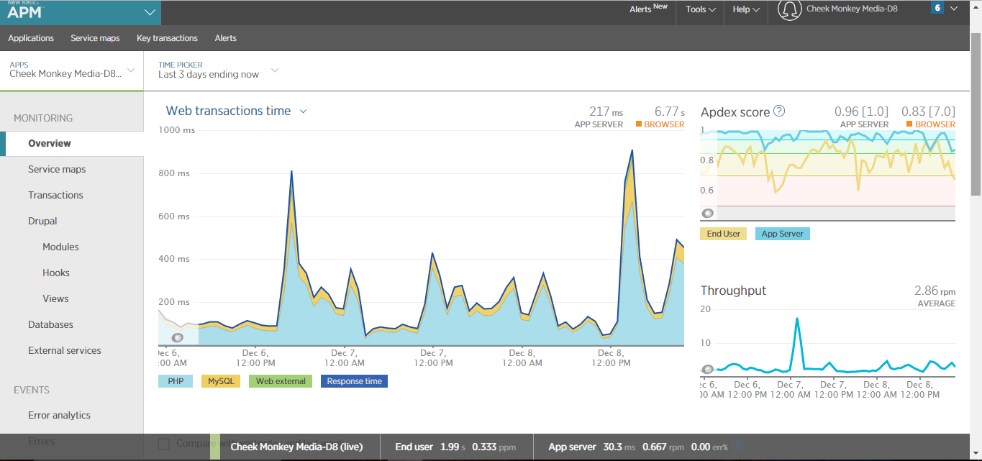982x461 pixels.
Task: Open Alerts tab in navigation bar
Action: pos(225,38)
